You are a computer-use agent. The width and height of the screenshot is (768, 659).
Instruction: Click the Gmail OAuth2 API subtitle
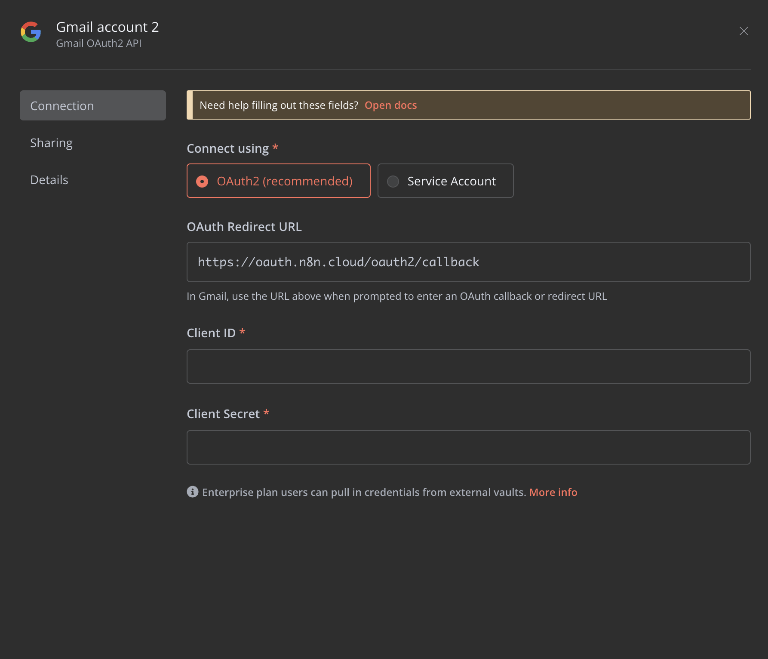[98, 43]
